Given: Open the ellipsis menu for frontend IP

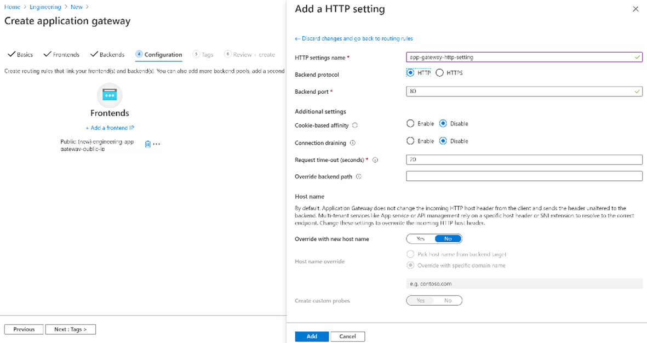Looking at the screenshot, I should [157, 144].
